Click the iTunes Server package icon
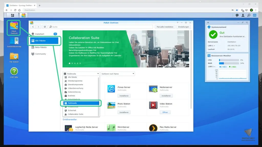 (x=111, y=89)
